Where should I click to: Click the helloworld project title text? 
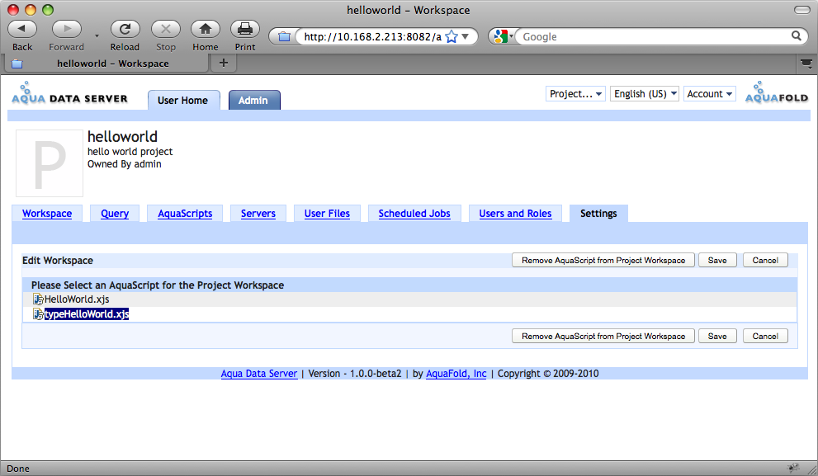coord(122,137)
